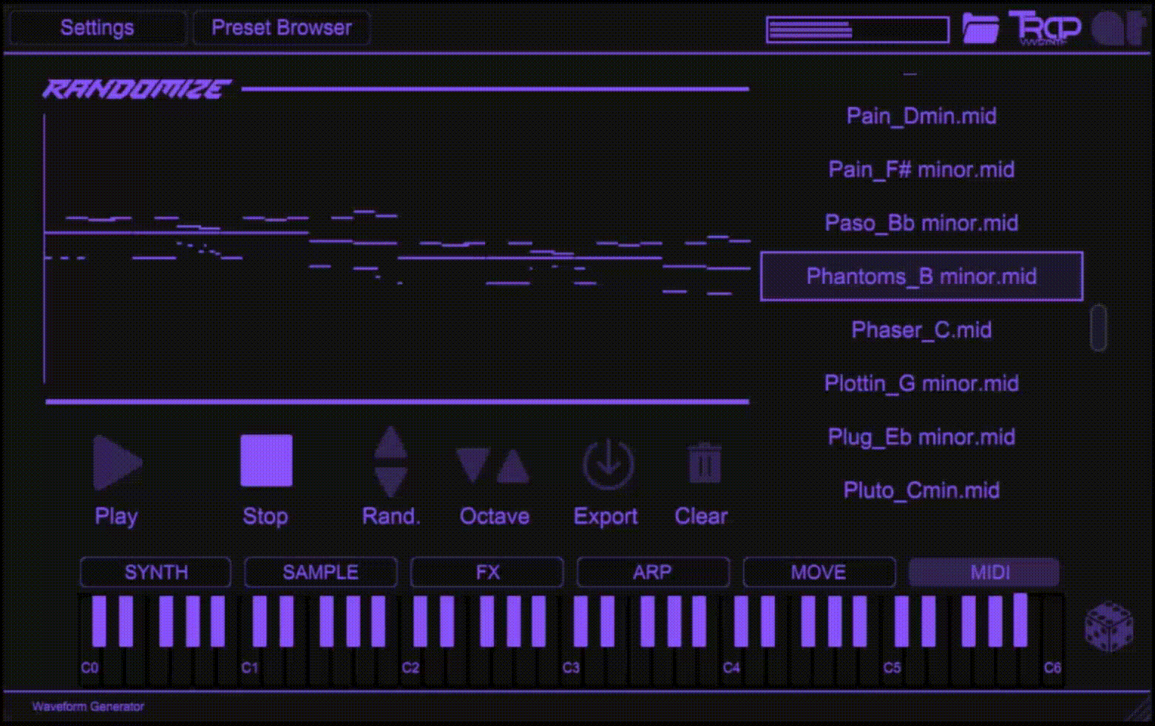This screenshot has height=726, width=1155.
Task: Click the Play triangle icon
Action: pyautogui.click(x=116, y=462)
